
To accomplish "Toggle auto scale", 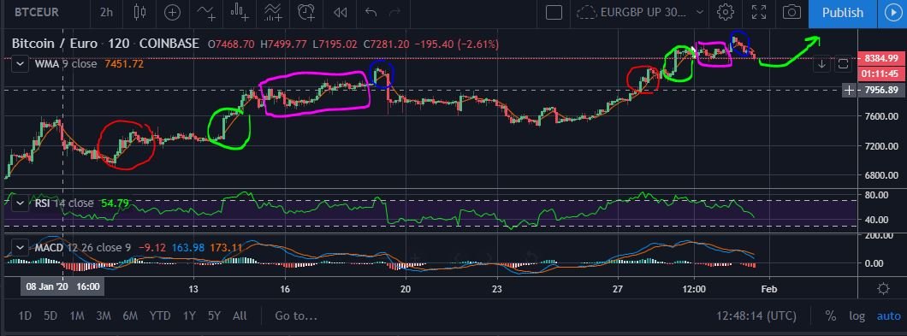I will click(889, 315).
